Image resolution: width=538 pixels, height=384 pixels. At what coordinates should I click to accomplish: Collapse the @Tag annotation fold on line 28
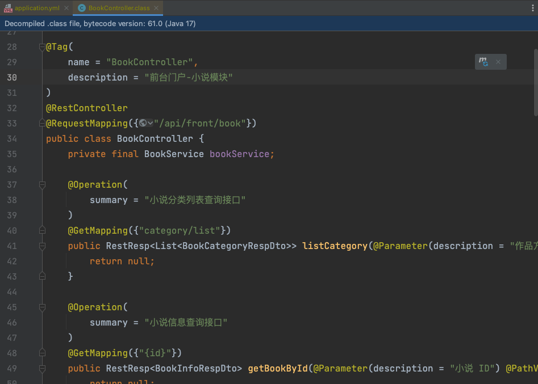pyautogui.click(x=42, y=47)
